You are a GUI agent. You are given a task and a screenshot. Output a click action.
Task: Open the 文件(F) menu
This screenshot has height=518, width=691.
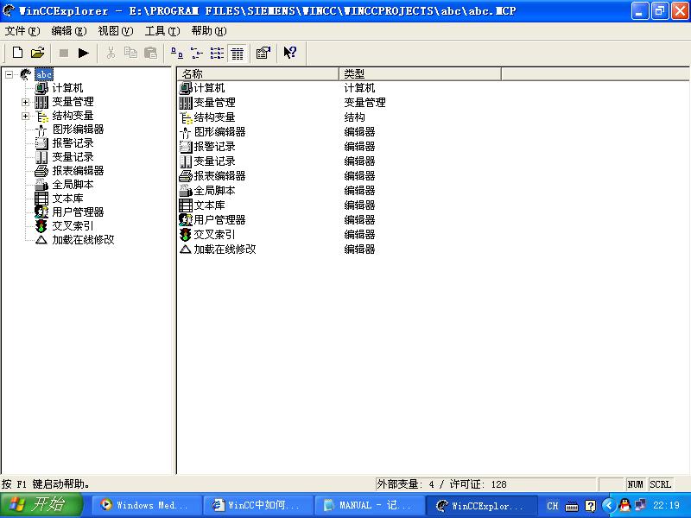(22, 31)
